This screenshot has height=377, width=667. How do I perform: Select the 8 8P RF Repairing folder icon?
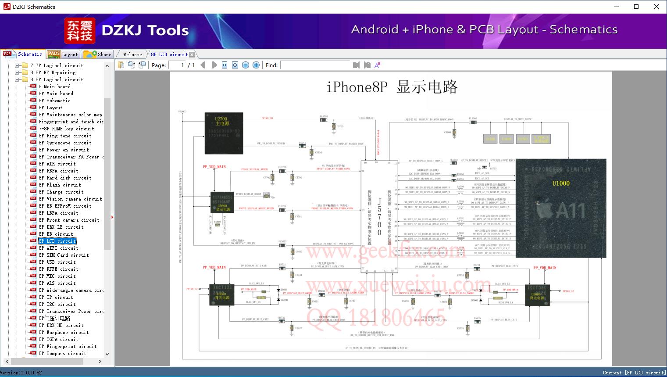[25, 72]
